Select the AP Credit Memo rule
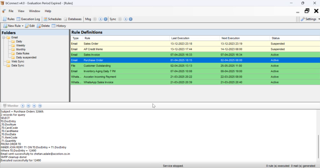320x168 pixels. point(195,49)
